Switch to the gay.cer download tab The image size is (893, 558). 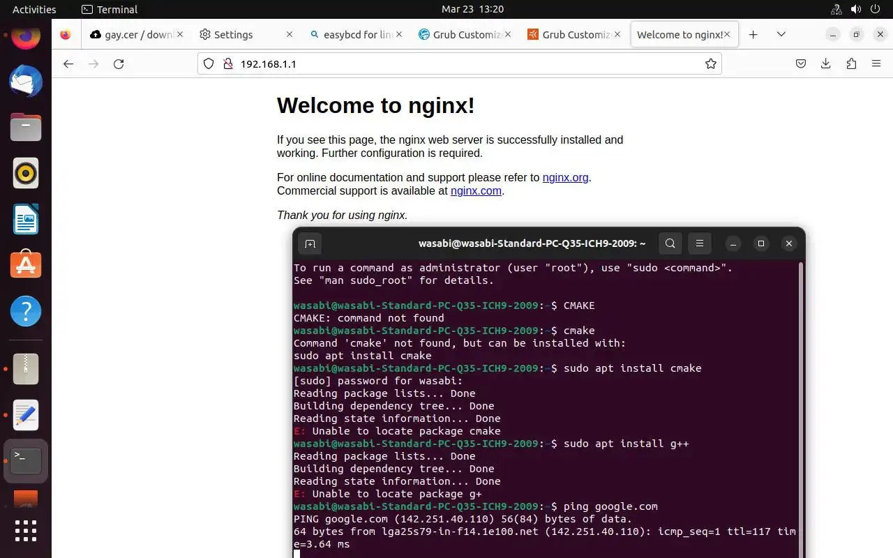136,34
